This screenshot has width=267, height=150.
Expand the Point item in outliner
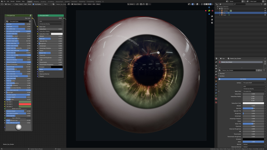point(220,15)
